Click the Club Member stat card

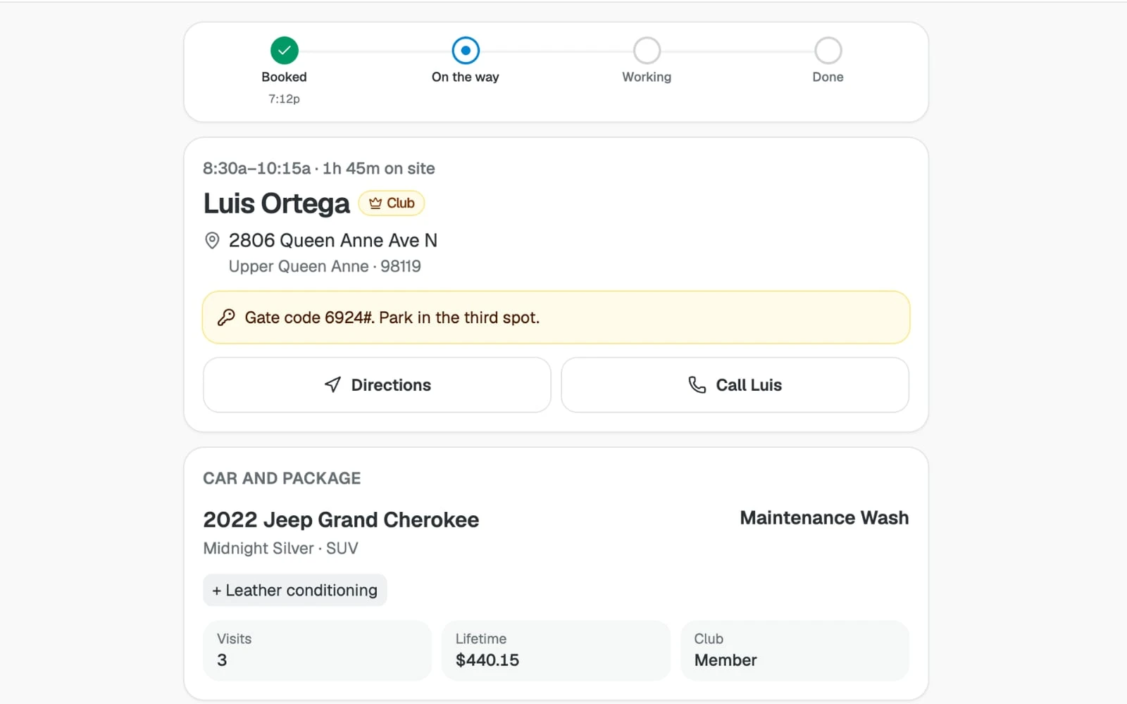[795, 650]
